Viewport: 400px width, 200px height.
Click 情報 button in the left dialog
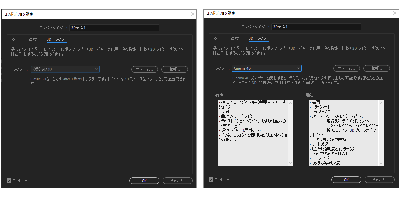(x=175, y=69)
